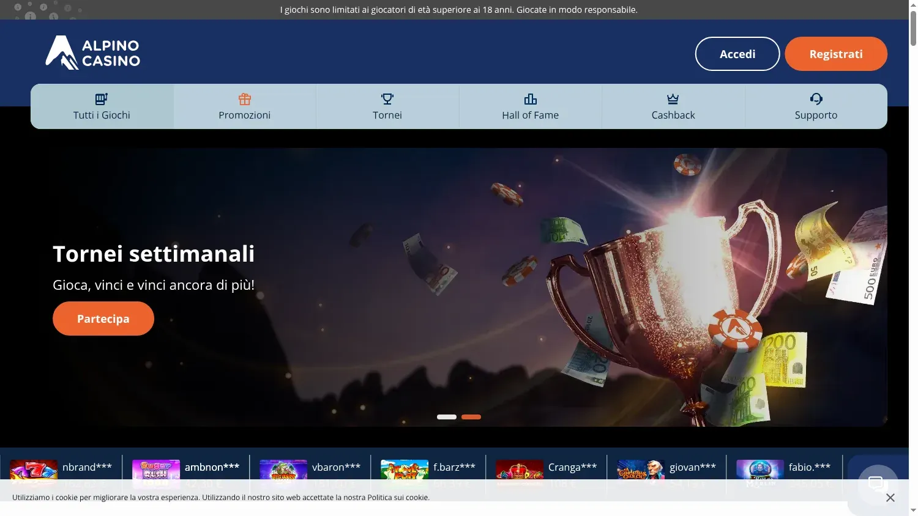The image size is (918, 516).
Task: Click the 18+ responsible gaming notice
Action: click(x=459, y=10)
